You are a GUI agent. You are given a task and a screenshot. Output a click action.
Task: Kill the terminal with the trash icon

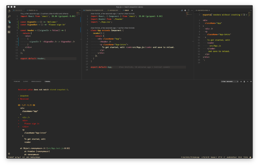tap(244, 82)
